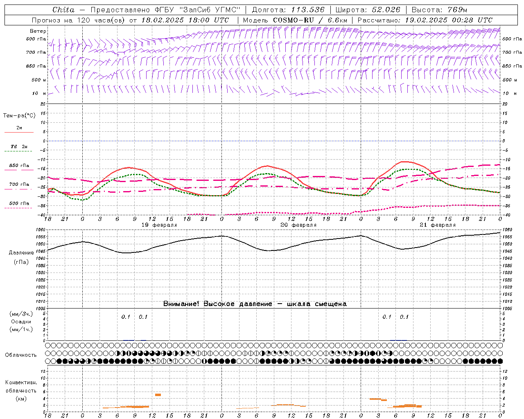Select the "Модель COSMO-RU / 6.6км" text

[x=295, y=20]
